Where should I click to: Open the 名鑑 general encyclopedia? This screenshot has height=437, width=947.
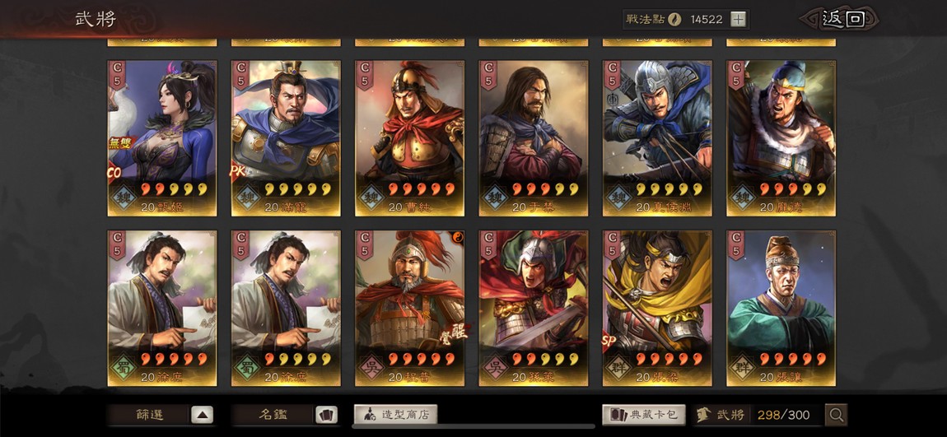[273, 415]
